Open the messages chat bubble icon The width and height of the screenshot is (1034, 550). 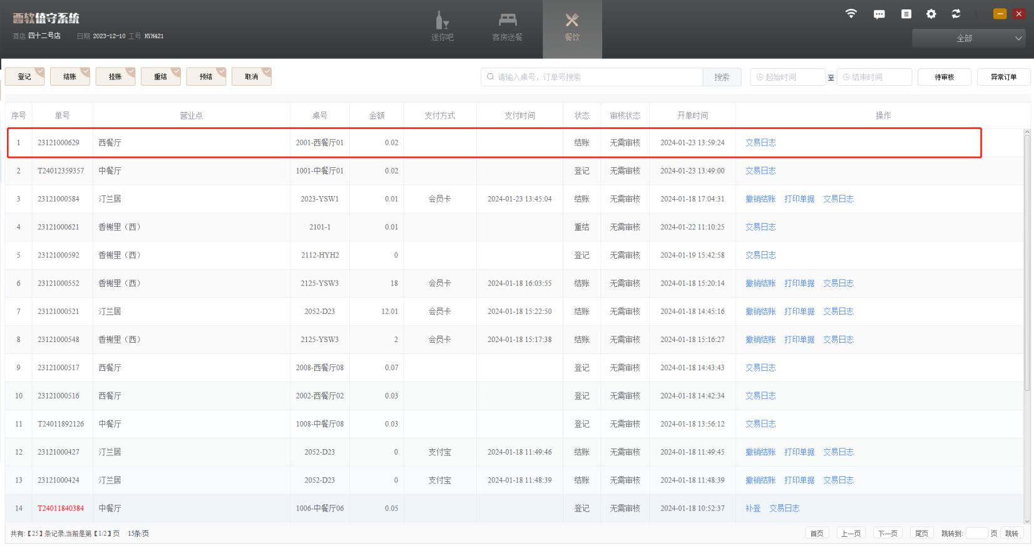[879, 14]
